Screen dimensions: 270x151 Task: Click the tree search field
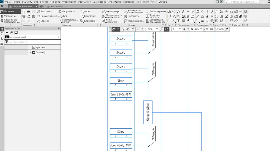34,42
